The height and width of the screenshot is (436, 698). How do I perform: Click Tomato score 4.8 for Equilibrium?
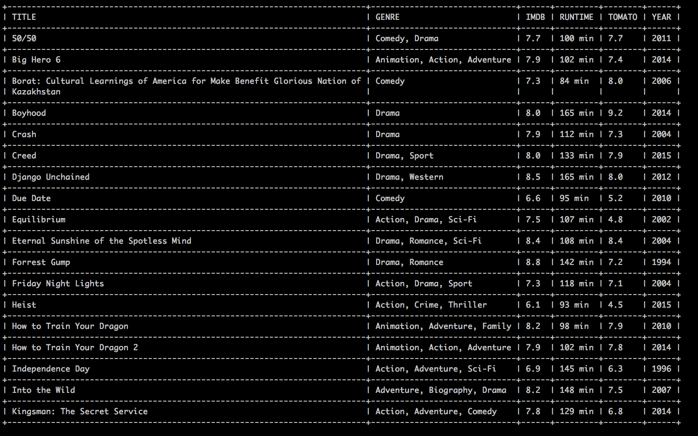616,219
